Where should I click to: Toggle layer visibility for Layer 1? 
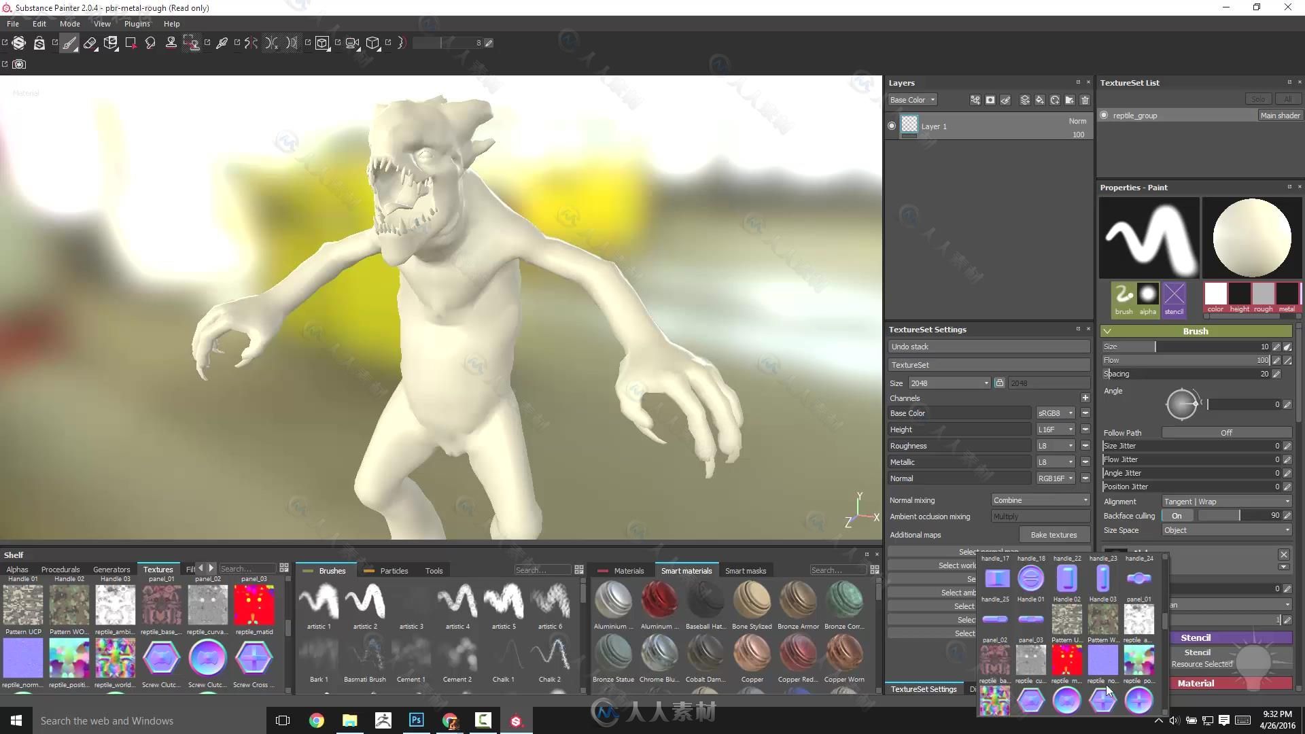point(891,126)
